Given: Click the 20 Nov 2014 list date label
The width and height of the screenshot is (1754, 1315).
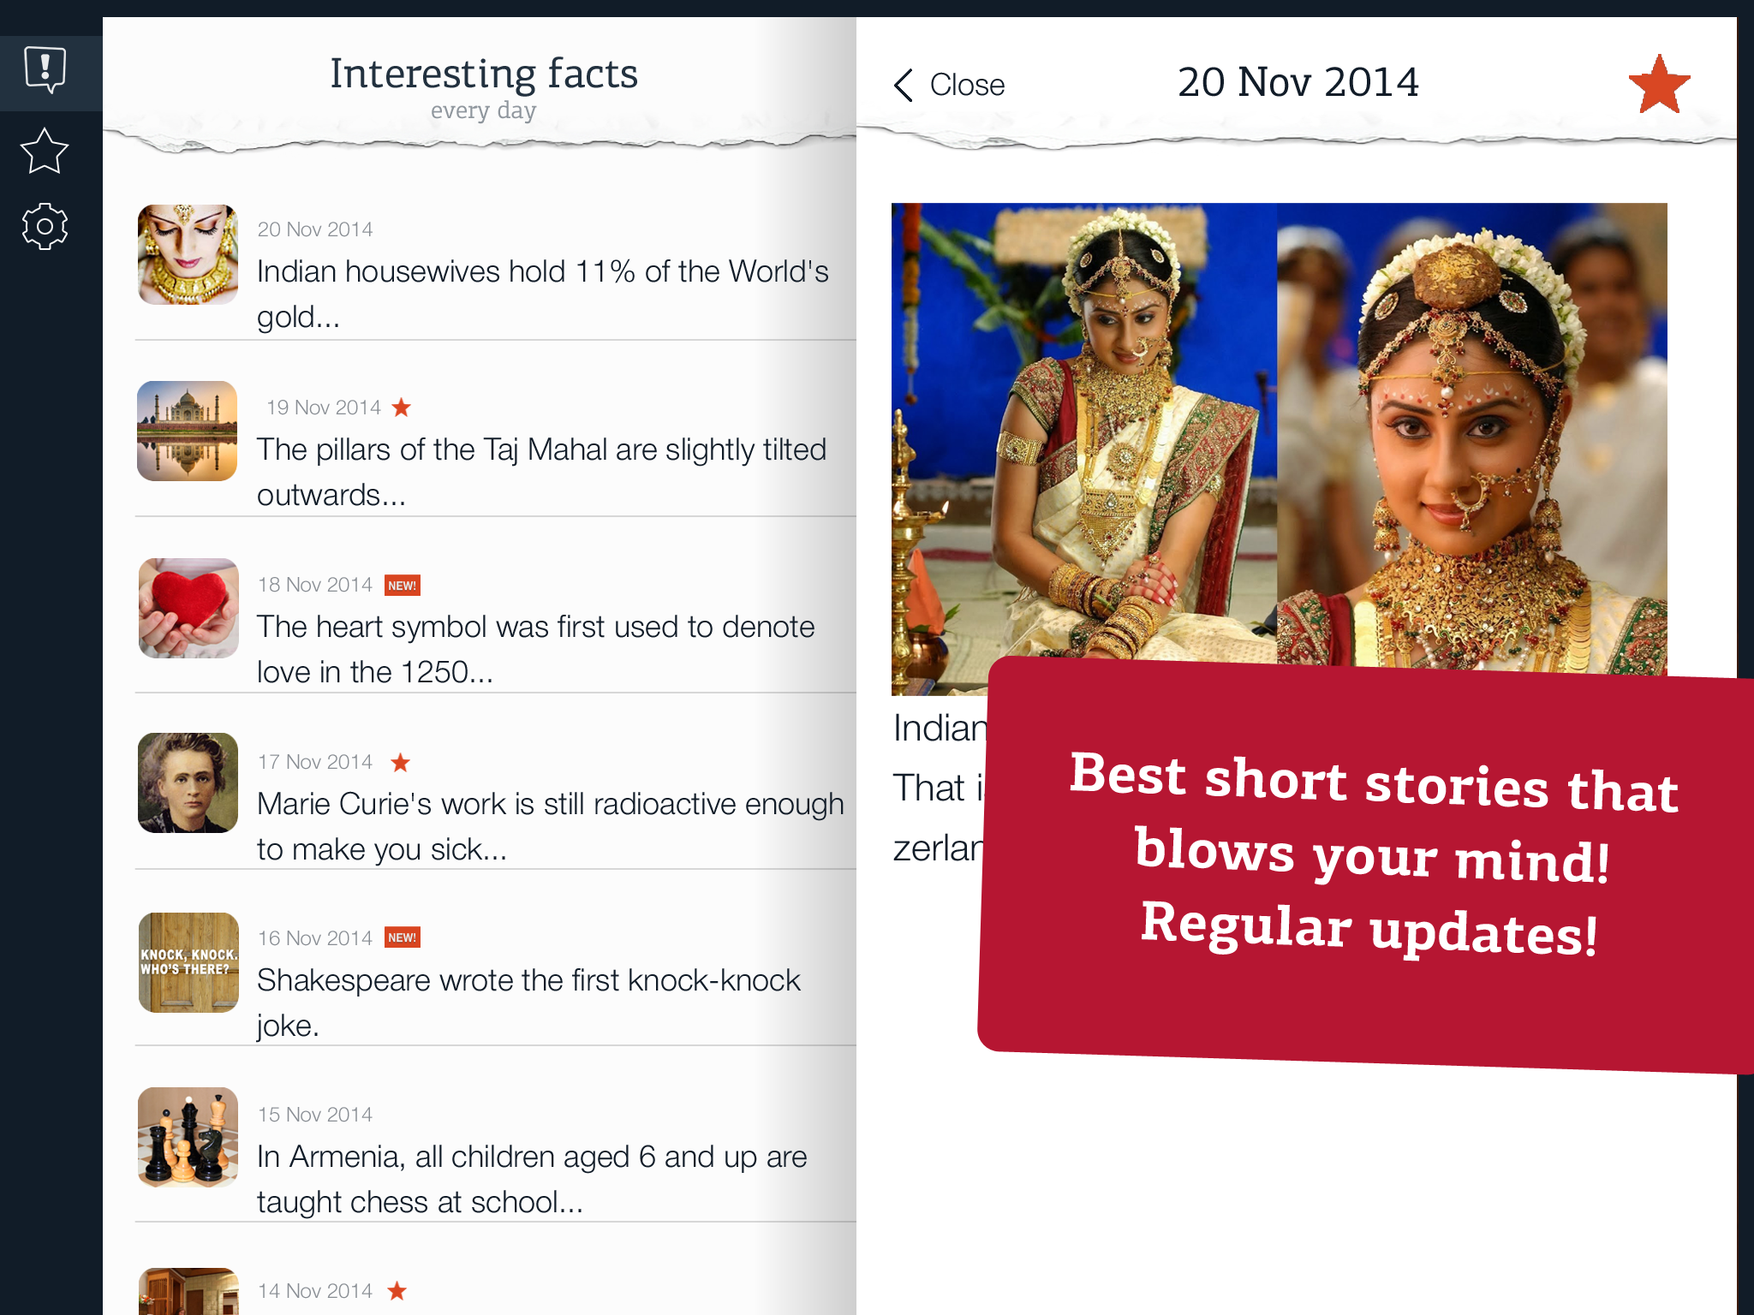Looking at the screenshot, I should point(315,229).
